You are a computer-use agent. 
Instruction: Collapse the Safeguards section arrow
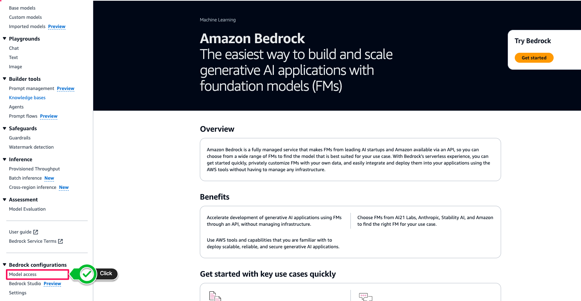click(x=4, y=128)
